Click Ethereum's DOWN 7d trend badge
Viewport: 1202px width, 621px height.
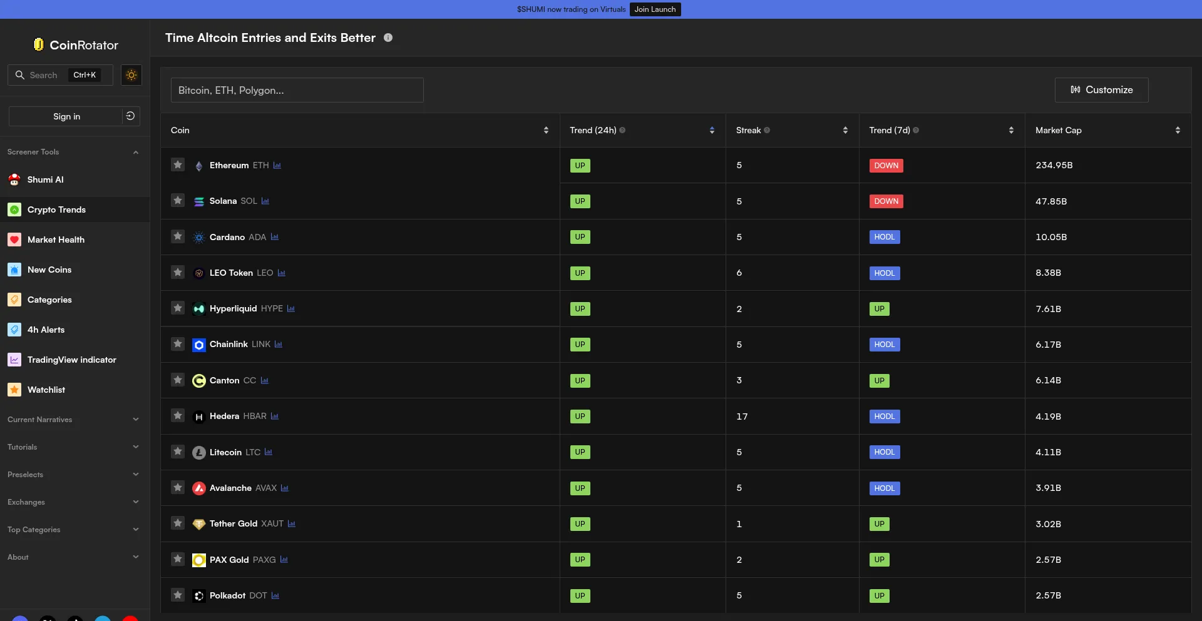point(886,166)
